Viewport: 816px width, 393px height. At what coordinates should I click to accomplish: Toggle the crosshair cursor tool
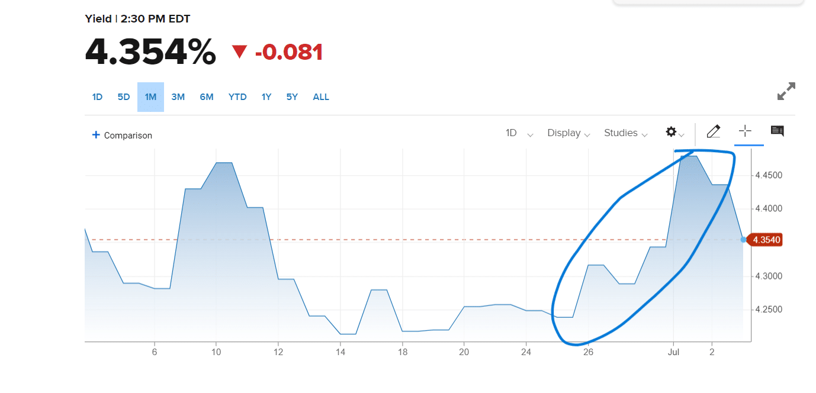(x=745, y=131)
